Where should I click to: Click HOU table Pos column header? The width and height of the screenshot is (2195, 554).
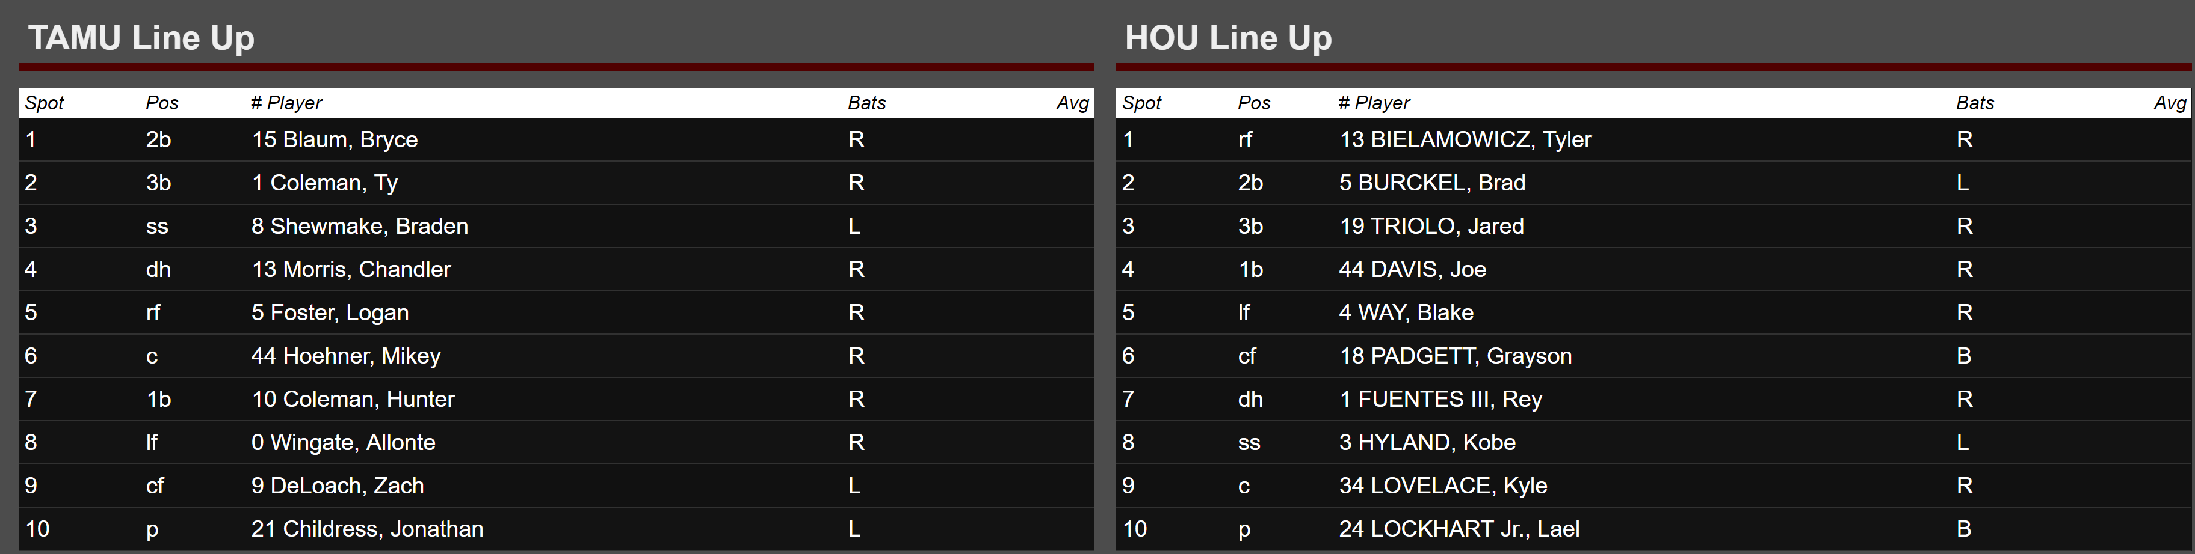coord(1253,103)
